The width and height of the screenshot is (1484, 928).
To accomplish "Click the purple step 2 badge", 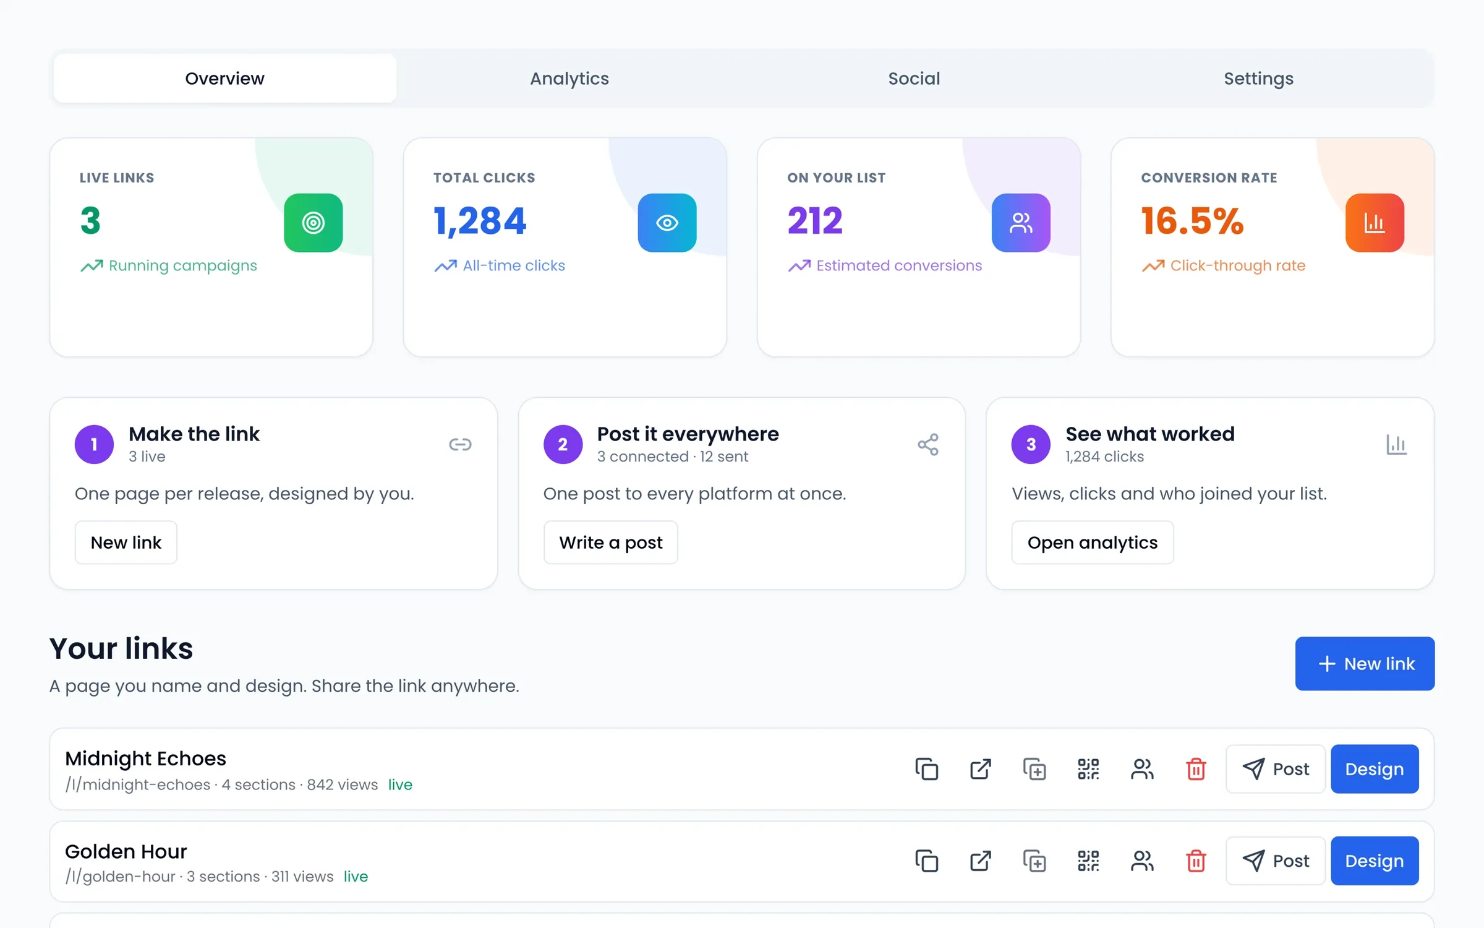I will (563, 444).
